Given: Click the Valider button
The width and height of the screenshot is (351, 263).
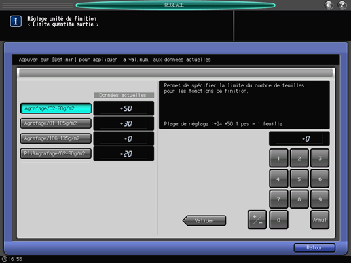Looking at the screenshot, I should (204, 220).
